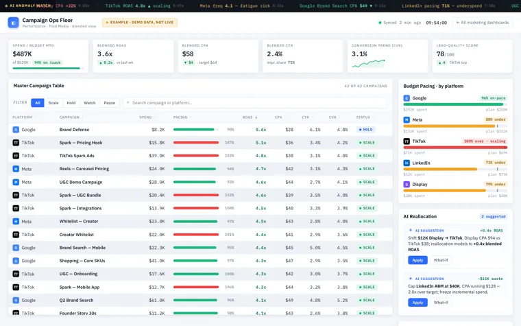Viewport: 521px width, 326px height.
Task: Focus the Search campaign or platform field
Action: tap(255, 103)
